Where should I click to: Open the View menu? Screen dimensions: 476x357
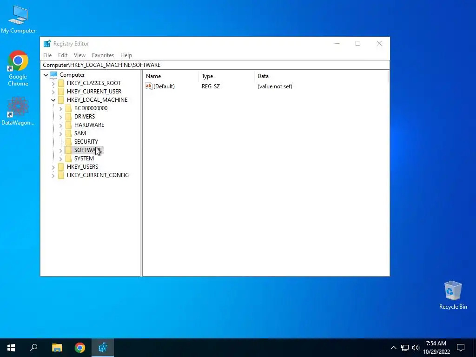click(x=79, y=55)
